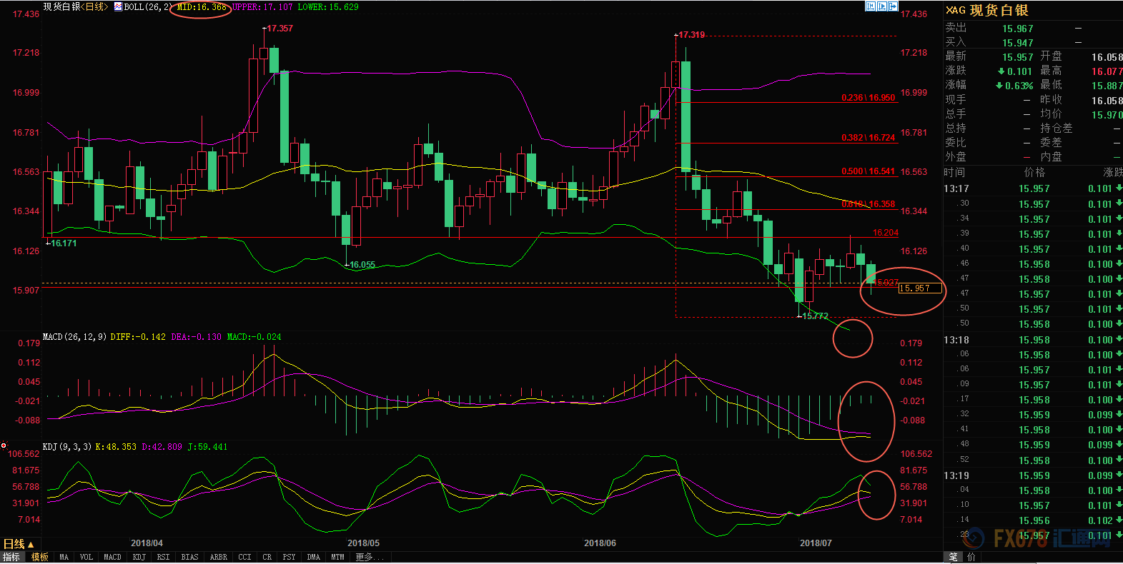Viewport: 1123px width, 564px height.
Task: Switch indicator to CCI
Action: coord(244,557)
